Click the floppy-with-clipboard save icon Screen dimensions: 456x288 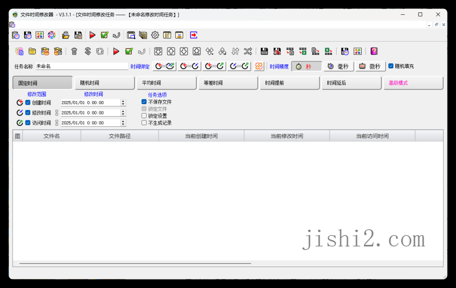[78, 35]
